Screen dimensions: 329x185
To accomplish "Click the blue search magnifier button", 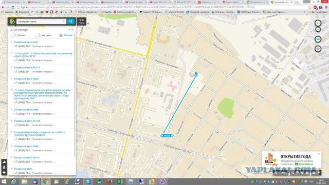I will coord(71,22).
